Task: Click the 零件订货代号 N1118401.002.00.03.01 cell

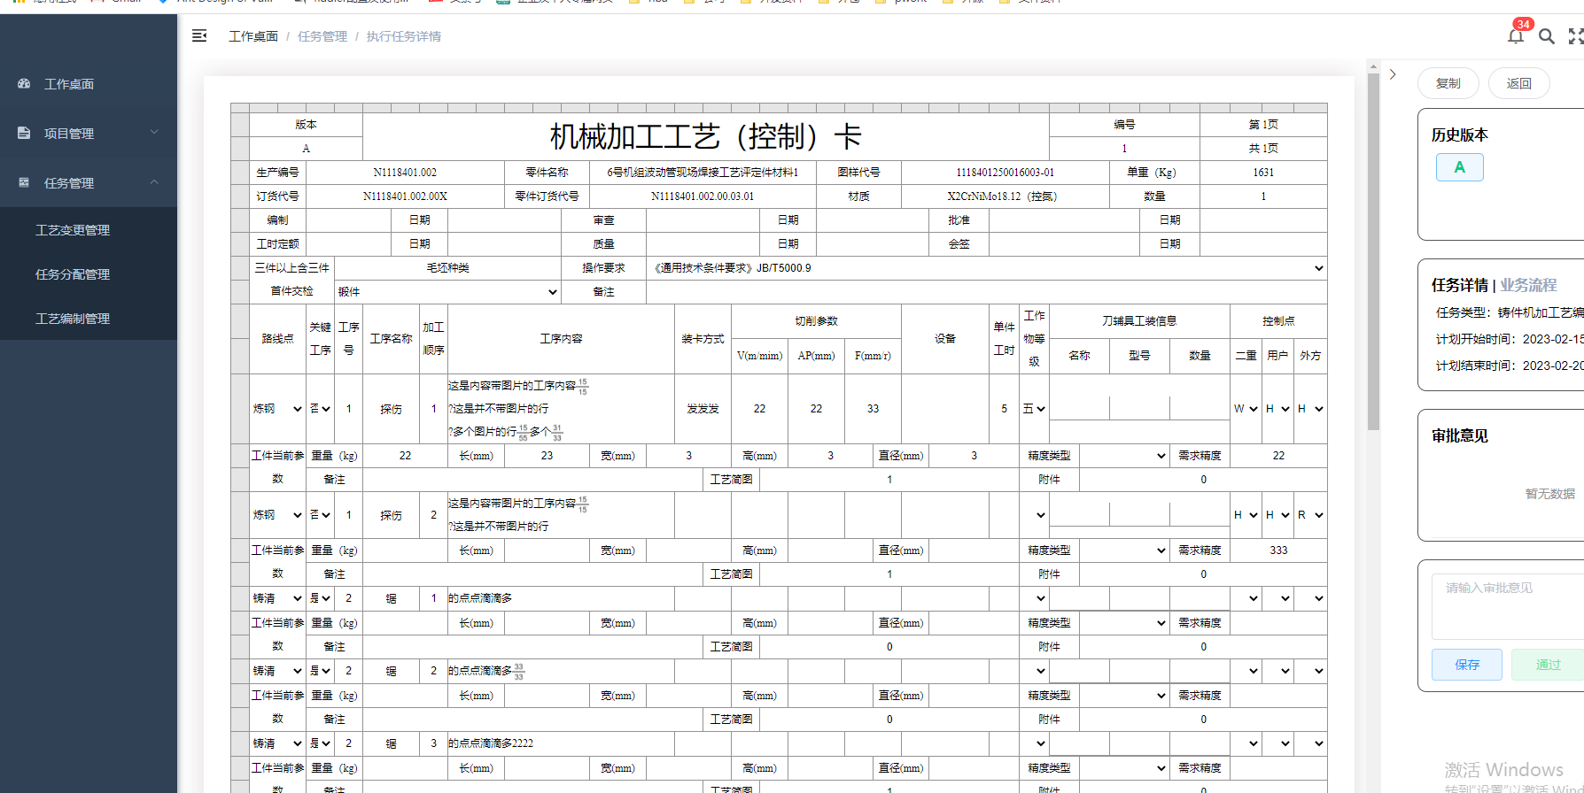Action: point(703,196)
